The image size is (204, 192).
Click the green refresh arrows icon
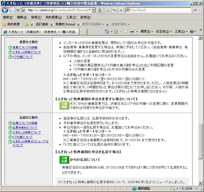[x=115, y=10]
